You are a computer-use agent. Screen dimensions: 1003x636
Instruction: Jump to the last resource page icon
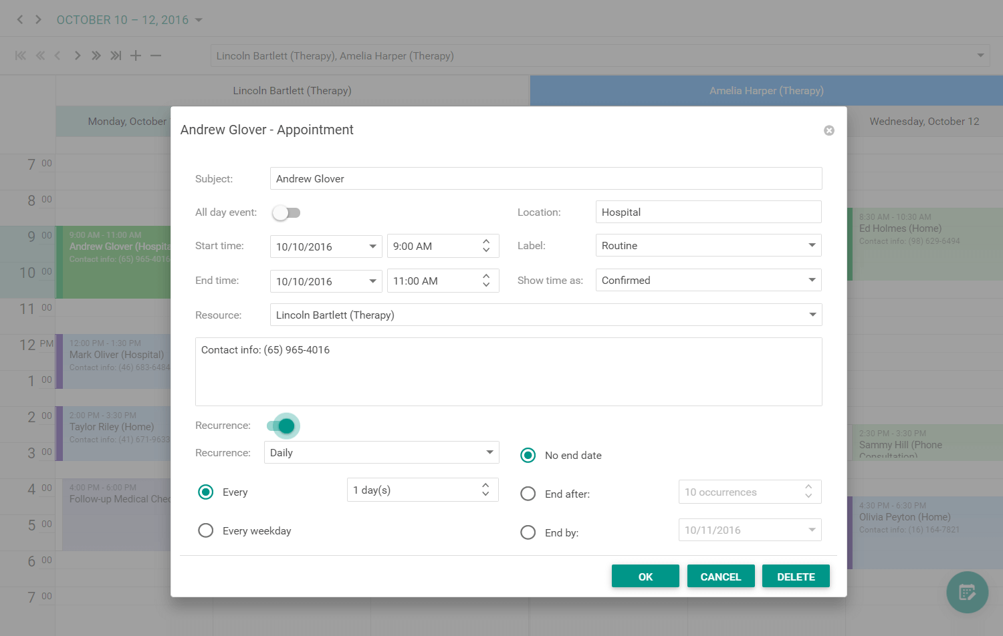click(115, 55)
